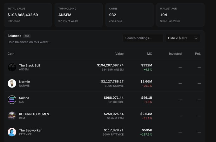Click the Since Jun 2026 text
Viewport: 216px width, 142px height.
point(170,21)
